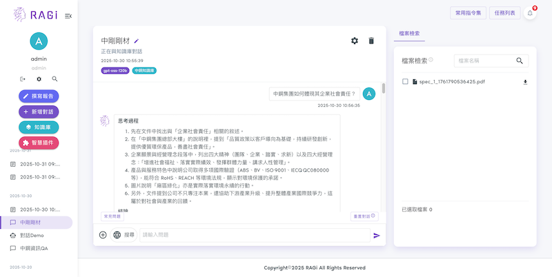
Task: Send the message with the arrow icon
Action: coord(377,236)
